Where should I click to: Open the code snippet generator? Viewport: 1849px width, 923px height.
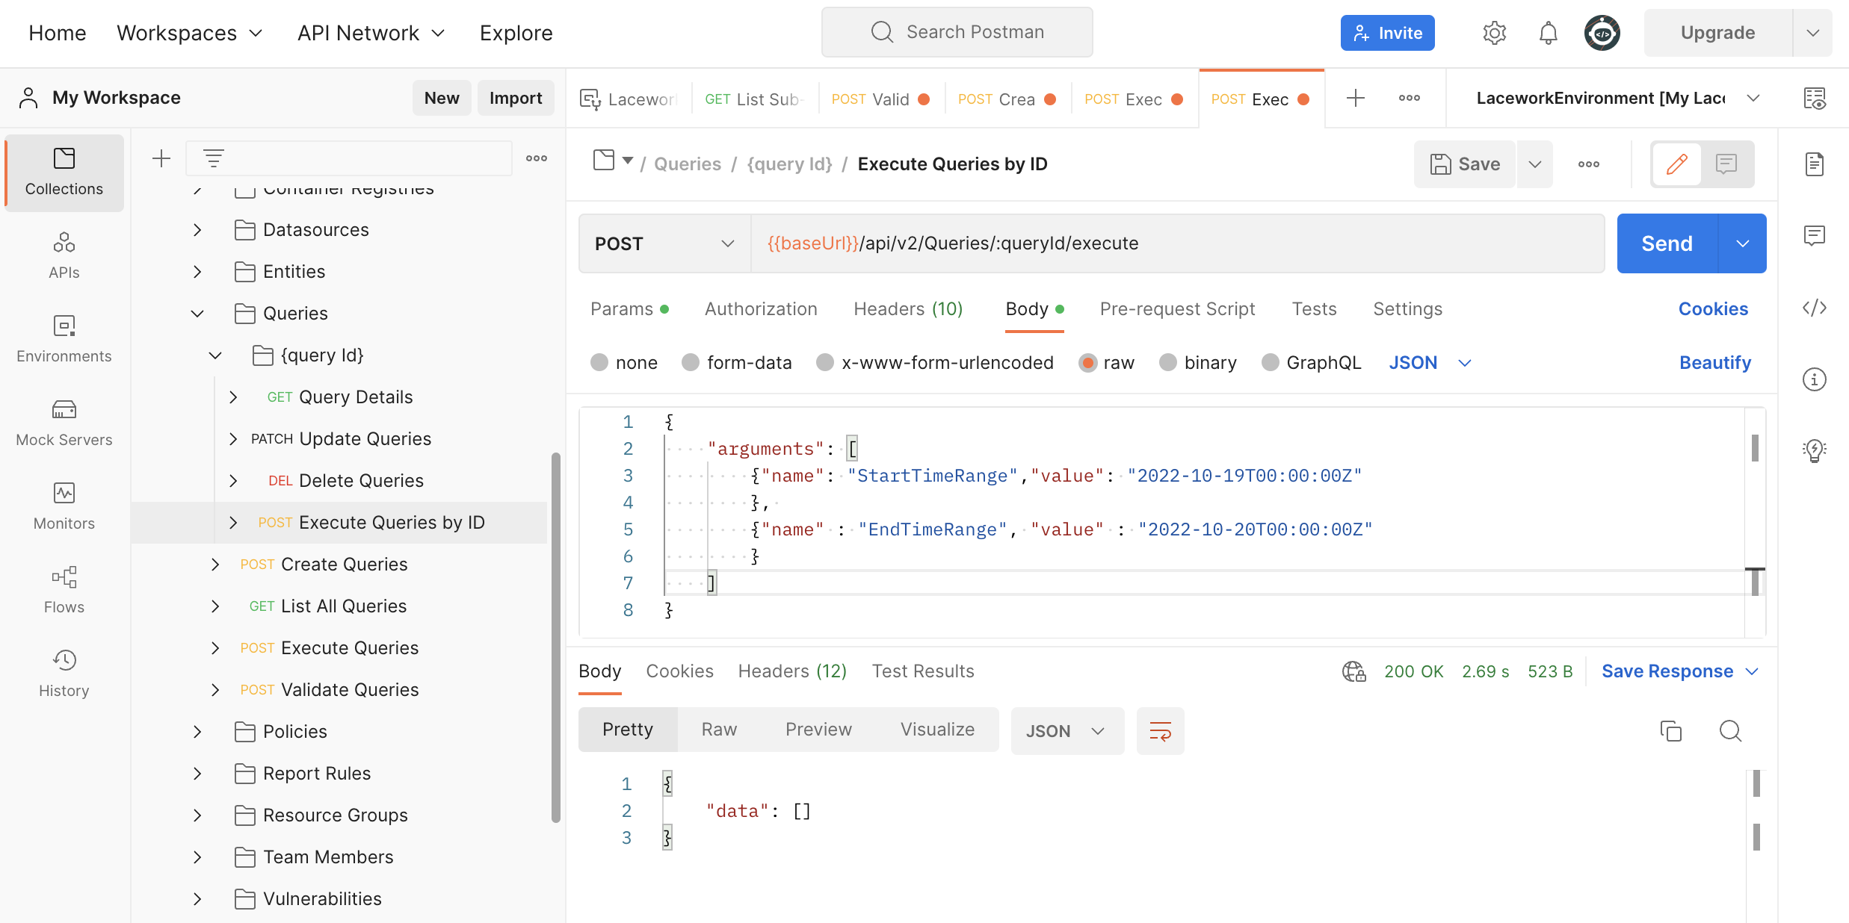(1815, 307)
